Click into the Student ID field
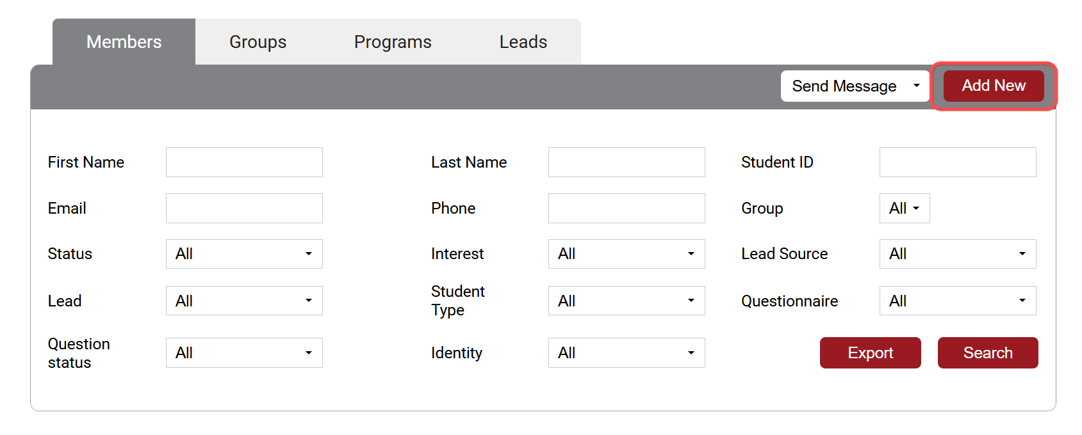 pyautogui.click(x=957, y=162)
